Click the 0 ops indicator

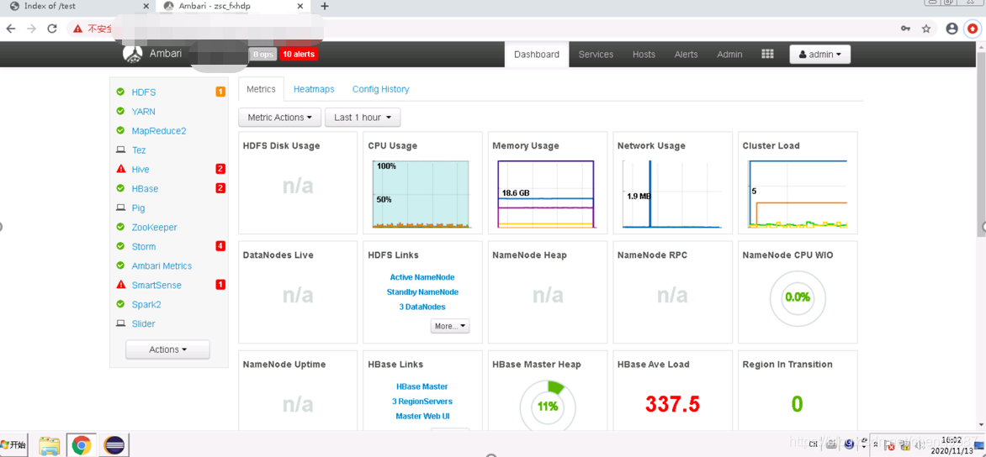[262, 54]
